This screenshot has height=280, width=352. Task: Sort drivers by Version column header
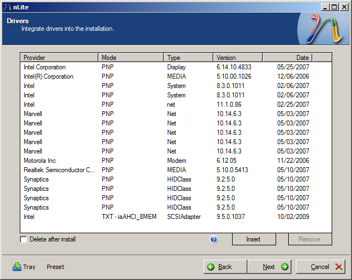tap(238, 58)
